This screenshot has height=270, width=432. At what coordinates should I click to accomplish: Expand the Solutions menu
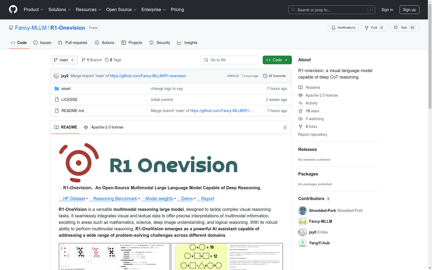(60, 10)
